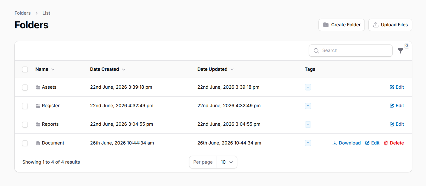Click Document created date 10:44:34 am
The image size is (426, 186).
point(122,143)
